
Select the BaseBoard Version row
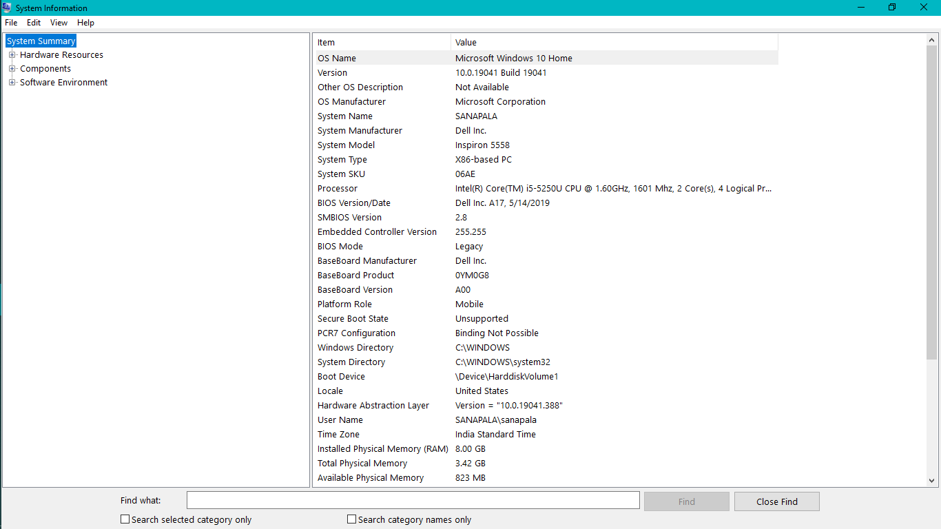tap(547, 290)
